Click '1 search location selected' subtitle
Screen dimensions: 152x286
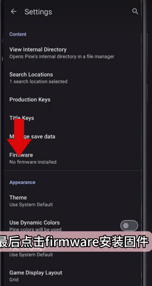click(x=38, y=81)
